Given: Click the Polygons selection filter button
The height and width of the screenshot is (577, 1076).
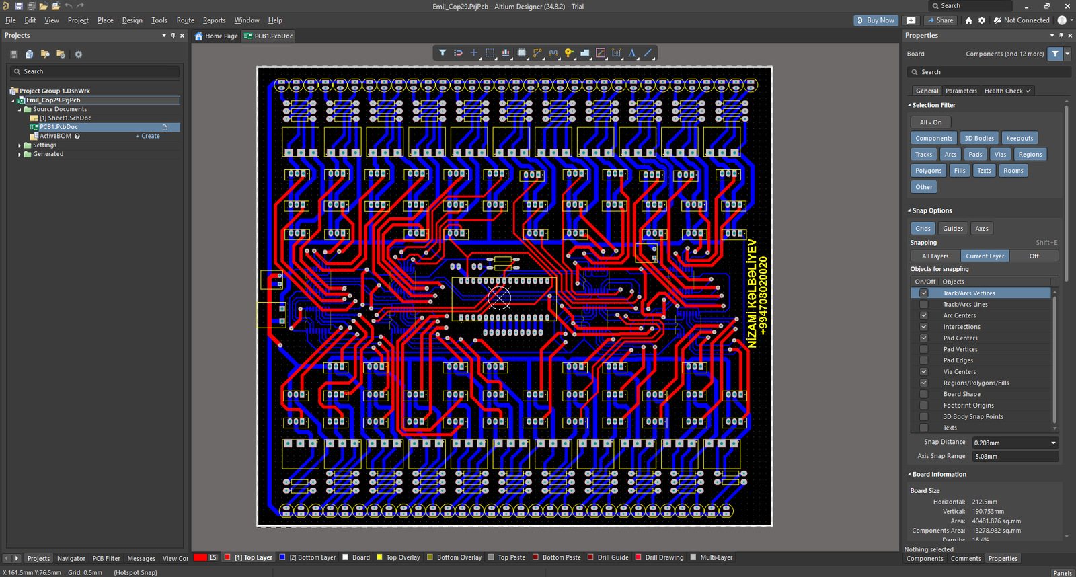Looking at the screenshot, I should tap(928, 171).
